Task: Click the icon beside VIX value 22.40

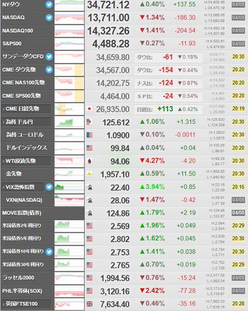Action: 89,187
